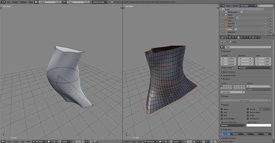Image resolution: width=275 pixels, height=143 pixels.
Task: Open the Blender Render engine dropdown
Action: pos(100,2)
